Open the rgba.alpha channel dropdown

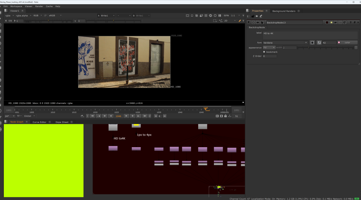click(x=24, y=15)
